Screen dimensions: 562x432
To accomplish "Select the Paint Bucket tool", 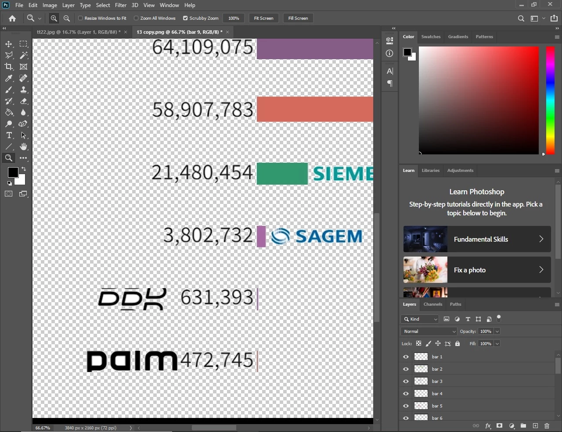I will coord(9,112).
